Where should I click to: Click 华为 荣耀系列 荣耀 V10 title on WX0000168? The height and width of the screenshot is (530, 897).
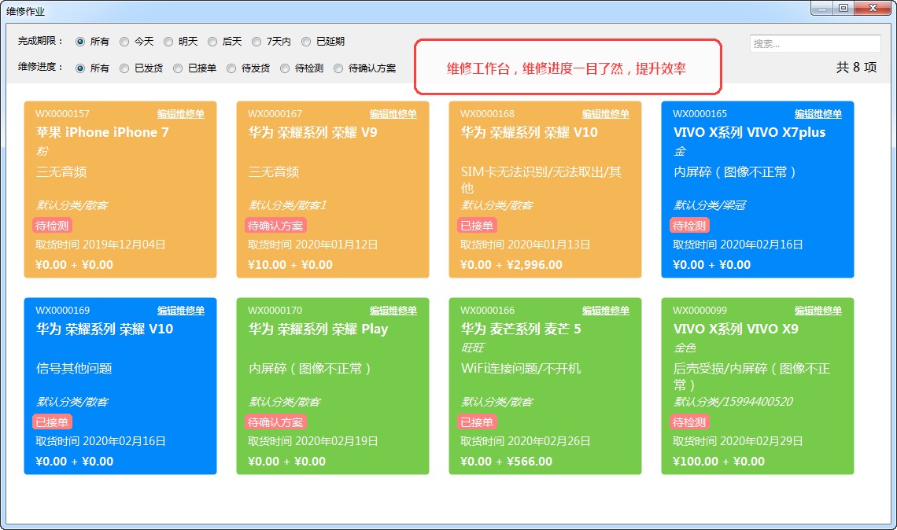[530, 133]
